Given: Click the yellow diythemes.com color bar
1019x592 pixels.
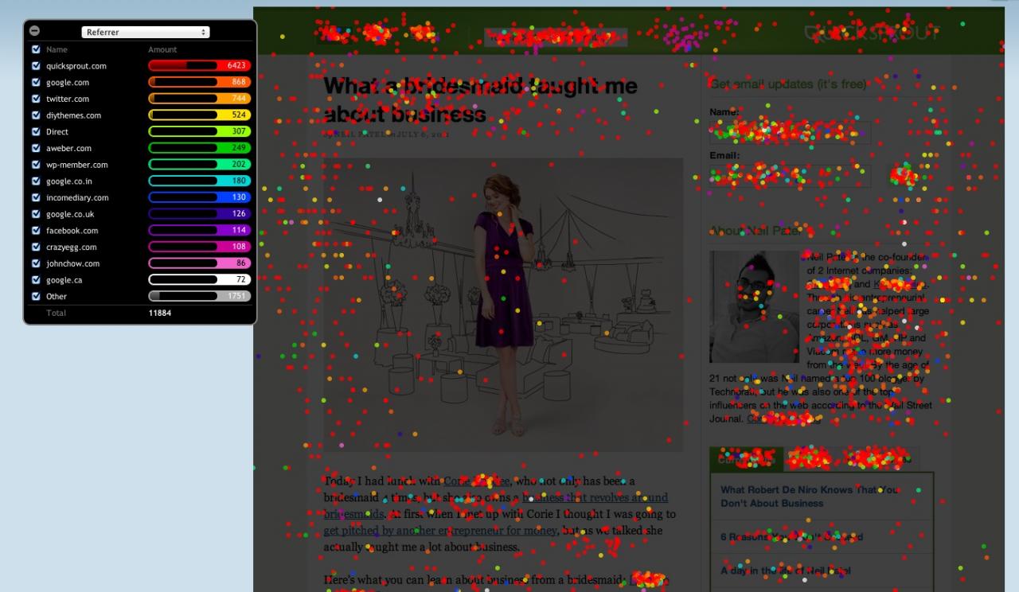Looking at the screenshot, I should pos(199,115).
